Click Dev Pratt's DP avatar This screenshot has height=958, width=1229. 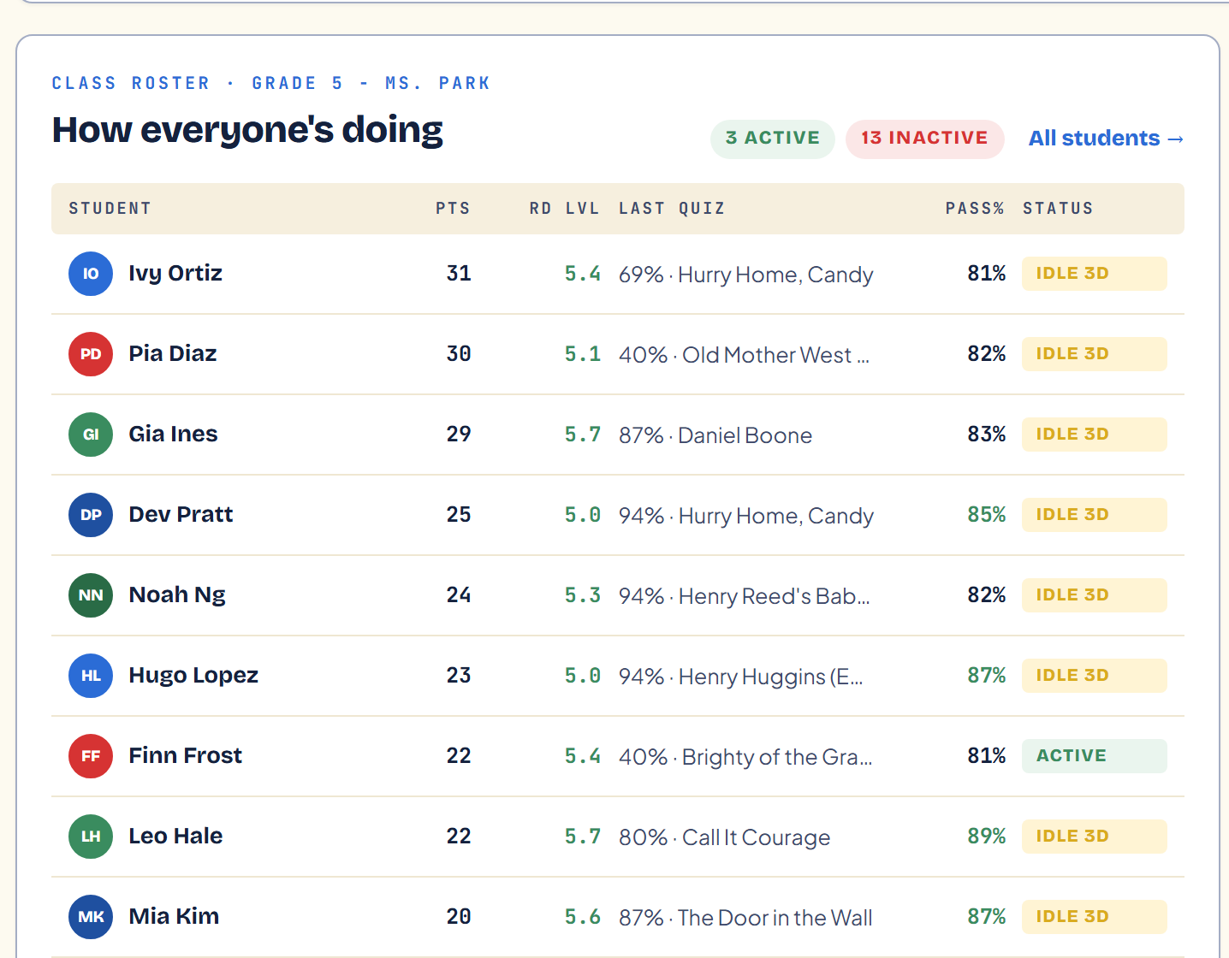[x=91, y=515]
